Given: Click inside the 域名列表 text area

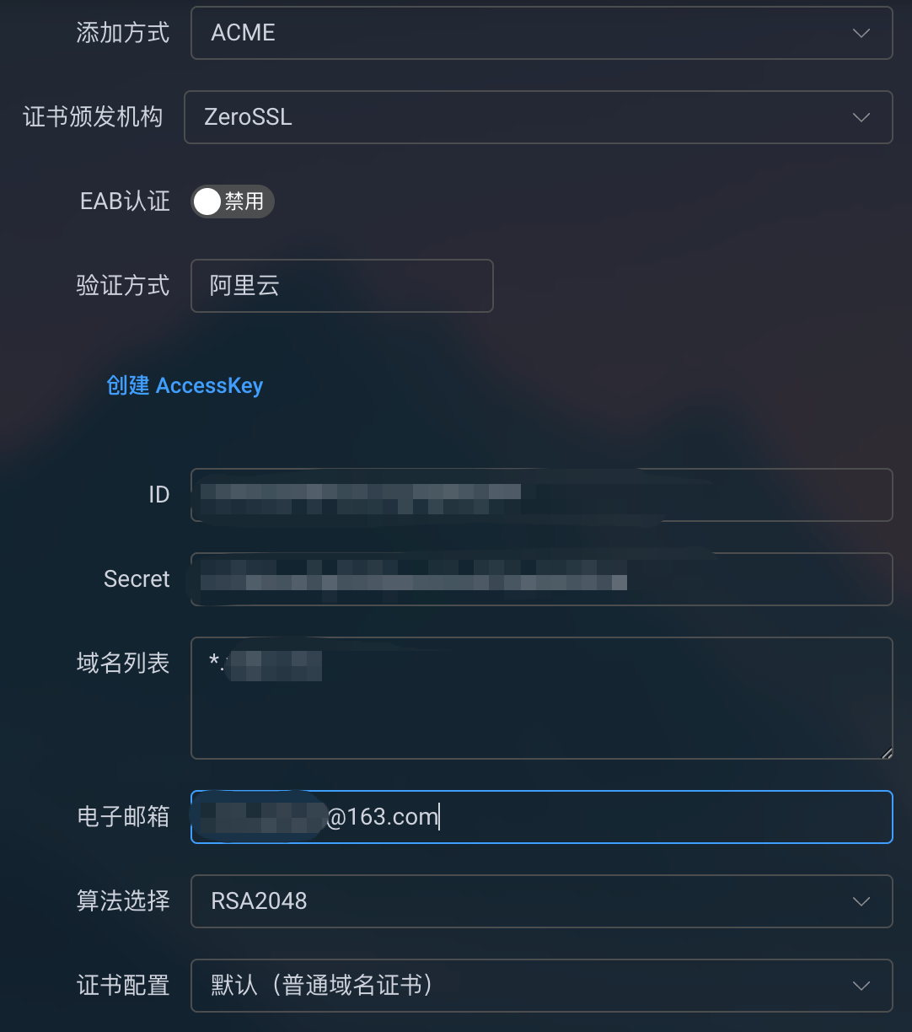Looking at the screenshot, I should point(541,708).
